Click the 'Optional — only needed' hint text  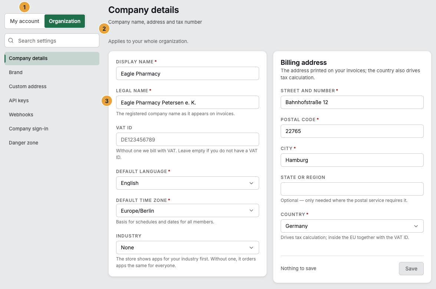(x=344, y=200)
